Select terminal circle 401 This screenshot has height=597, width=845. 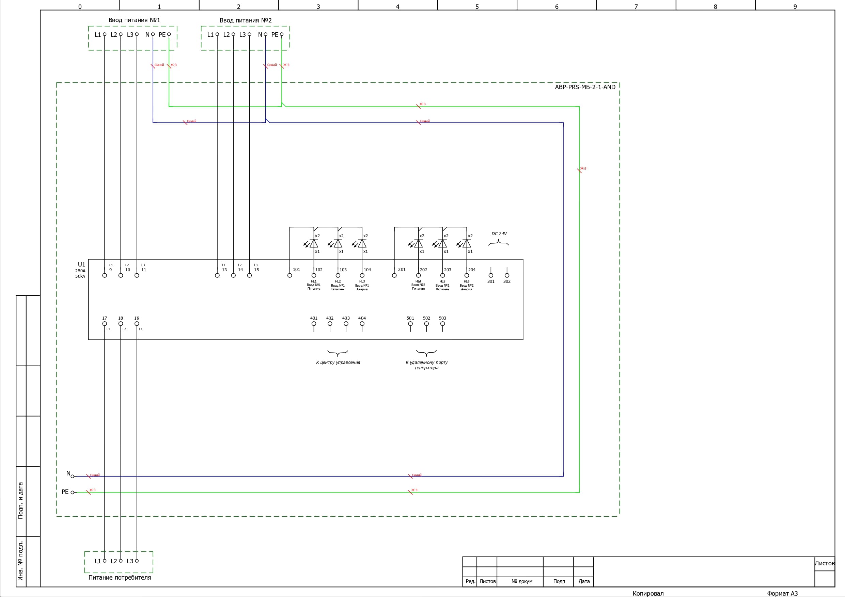[x=314, y=324]
